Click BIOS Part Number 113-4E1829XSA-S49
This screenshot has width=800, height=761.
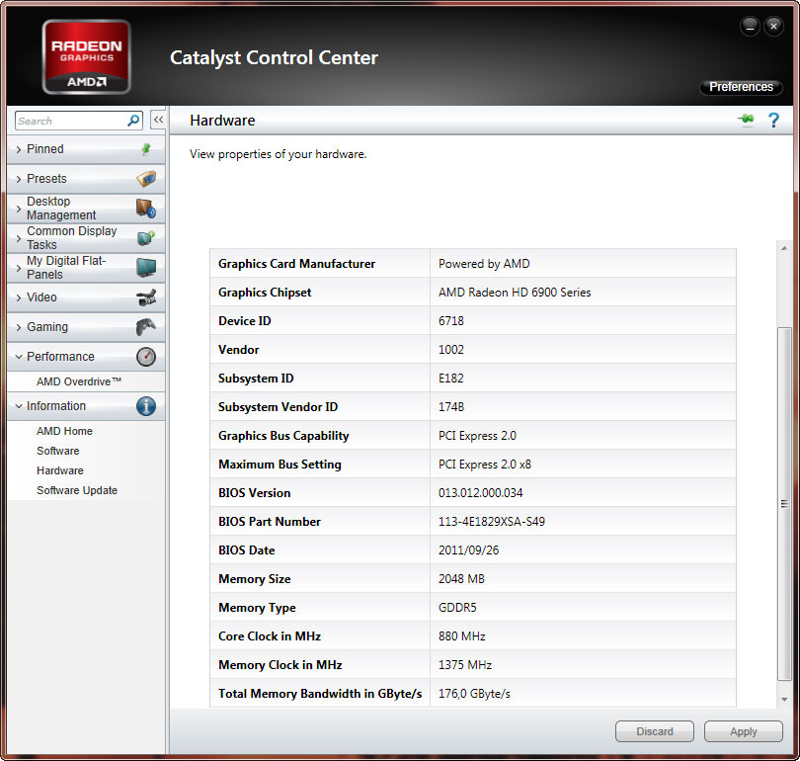(491, 522)
